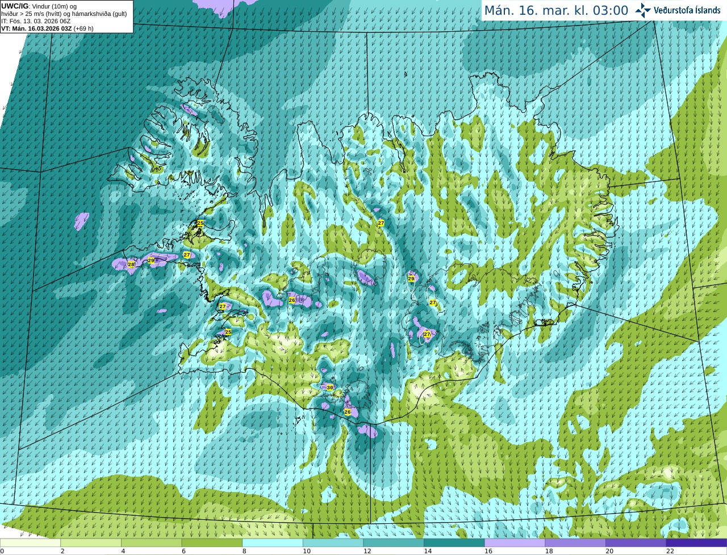
Task: Pick the 8–10 m/s light cyan swatch
Action: tap(273, 543)
